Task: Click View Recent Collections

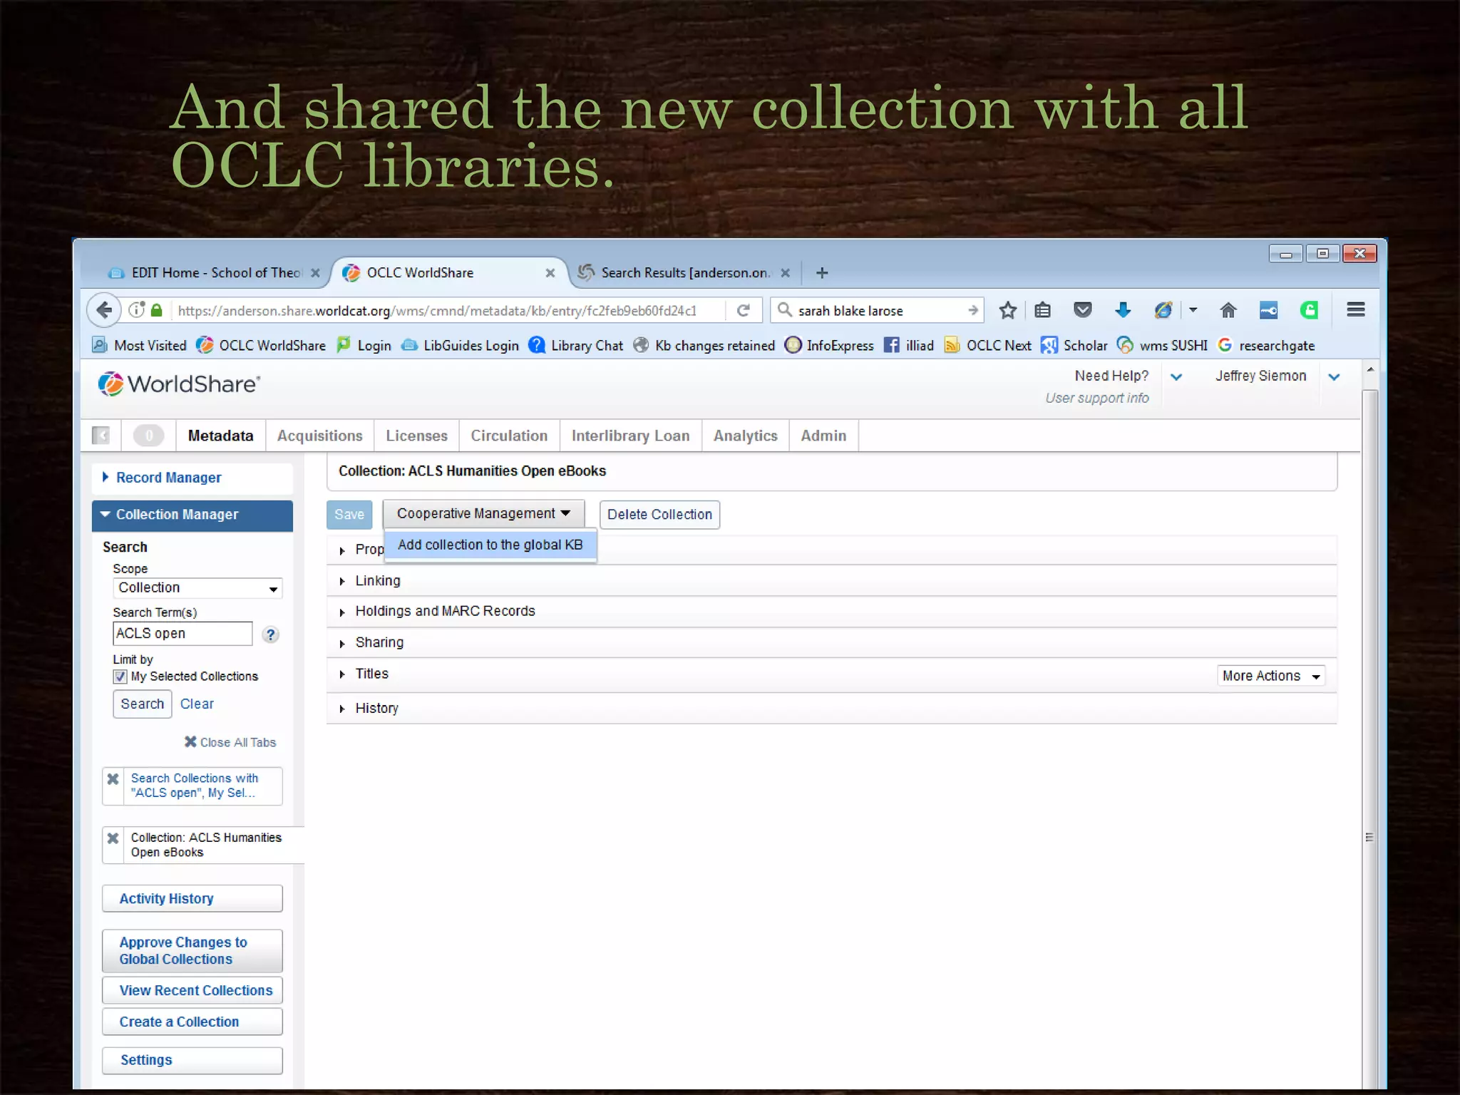Action: tap(192, 990)
